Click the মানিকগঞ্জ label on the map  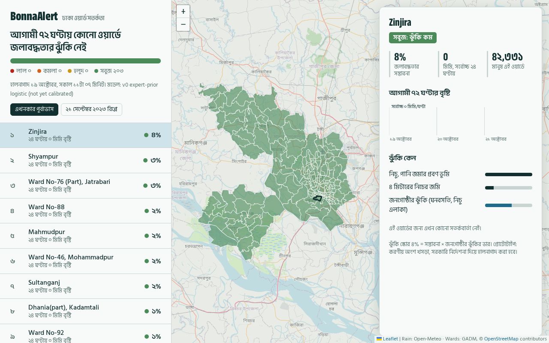pyautogui.click(x=196, y=142)
